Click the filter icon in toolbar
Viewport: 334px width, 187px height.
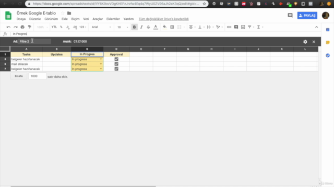249,27
